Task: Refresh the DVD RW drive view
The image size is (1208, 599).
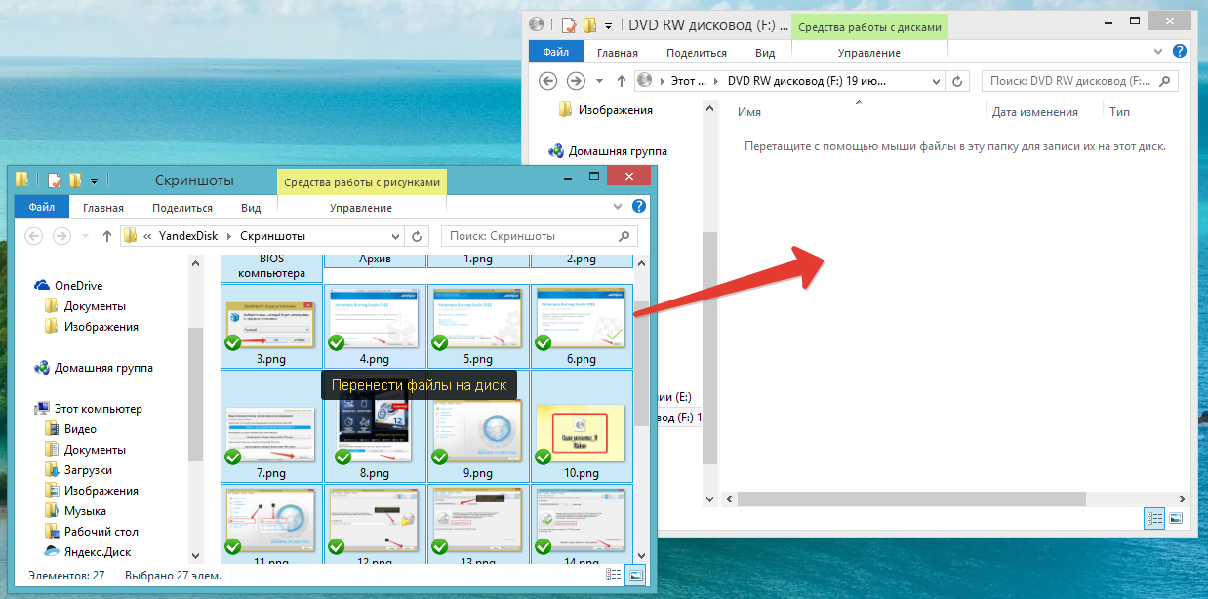Action: point(958,81)
